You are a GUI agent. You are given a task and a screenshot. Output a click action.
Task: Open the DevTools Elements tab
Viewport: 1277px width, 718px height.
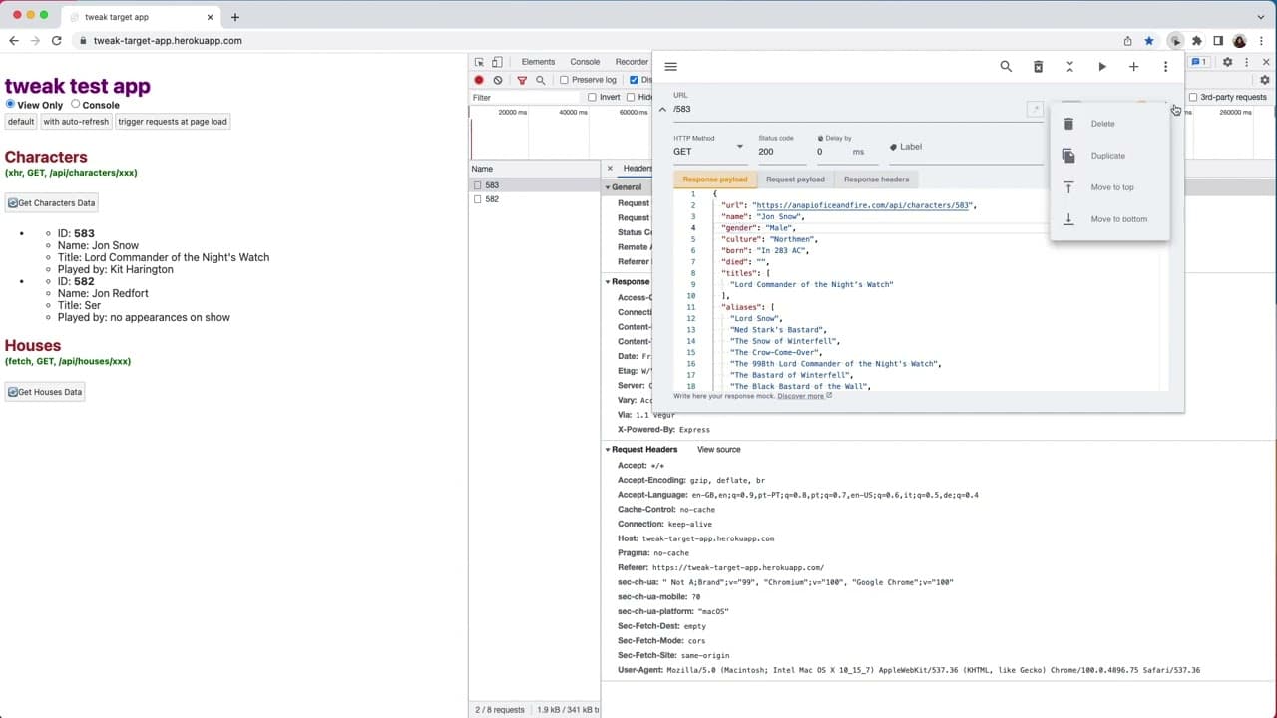click(538, 62)
